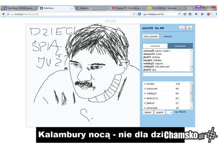Click the red Adblock icon

(209, 14)
